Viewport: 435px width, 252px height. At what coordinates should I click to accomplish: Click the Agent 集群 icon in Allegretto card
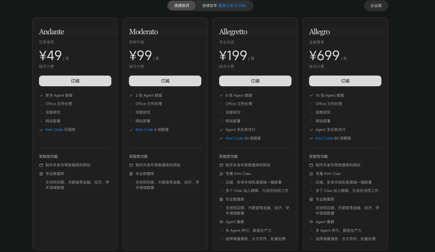click(x=221, y=222)
